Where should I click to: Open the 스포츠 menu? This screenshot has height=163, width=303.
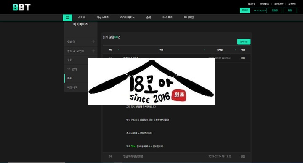(x=82, y=18)
